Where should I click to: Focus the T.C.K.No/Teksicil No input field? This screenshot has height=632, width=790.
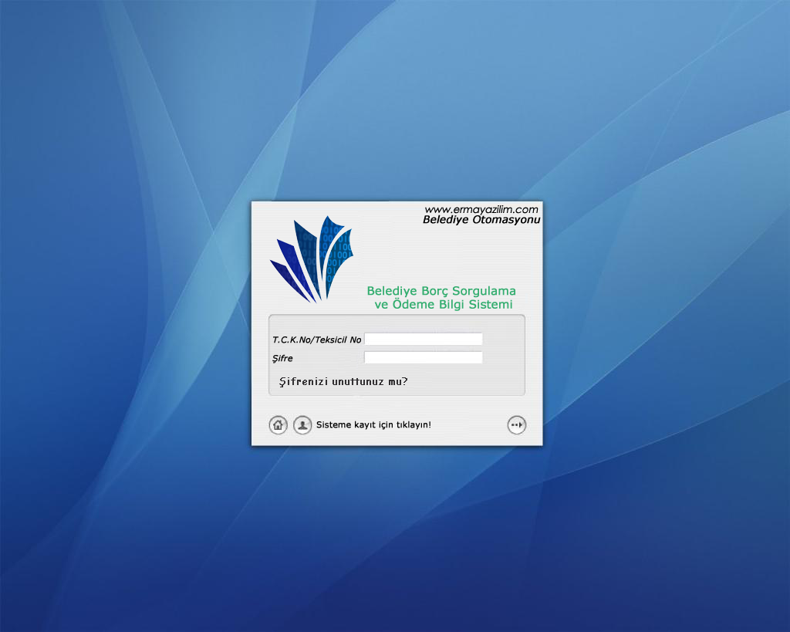click(423, 339)
